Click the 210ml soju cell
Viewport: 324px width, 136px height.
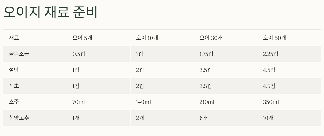[x=225, y=102]
